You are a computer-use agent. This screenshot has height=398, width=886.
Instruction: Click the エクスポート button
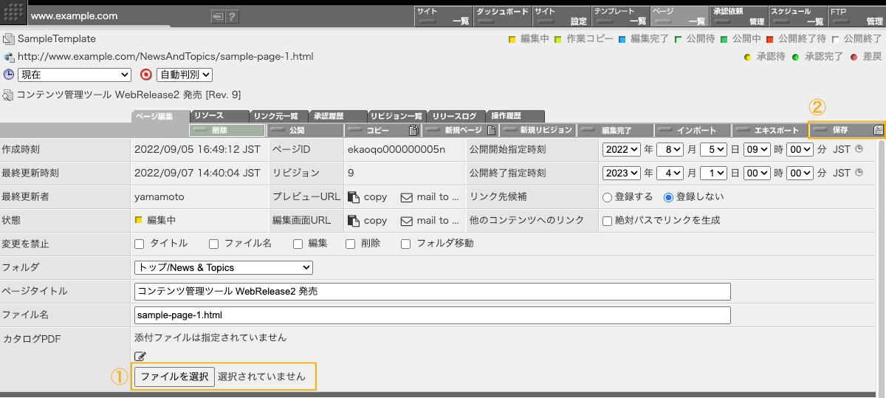pos(770,130)
